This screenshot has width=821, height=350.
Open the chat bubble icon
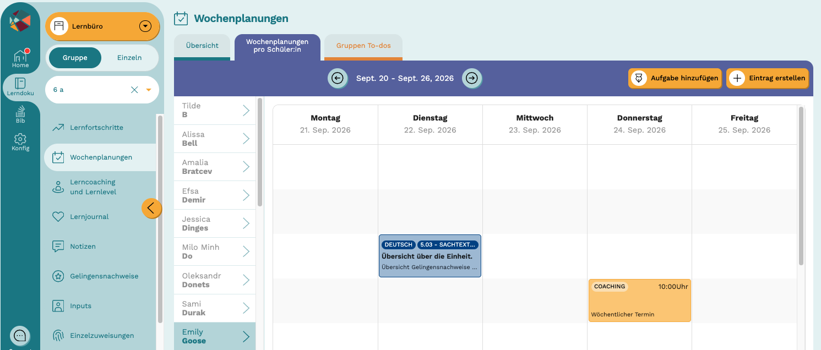[20, 335]
